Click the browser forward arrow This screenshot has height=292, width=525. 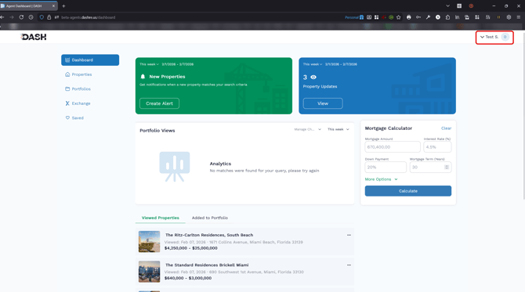12,17
